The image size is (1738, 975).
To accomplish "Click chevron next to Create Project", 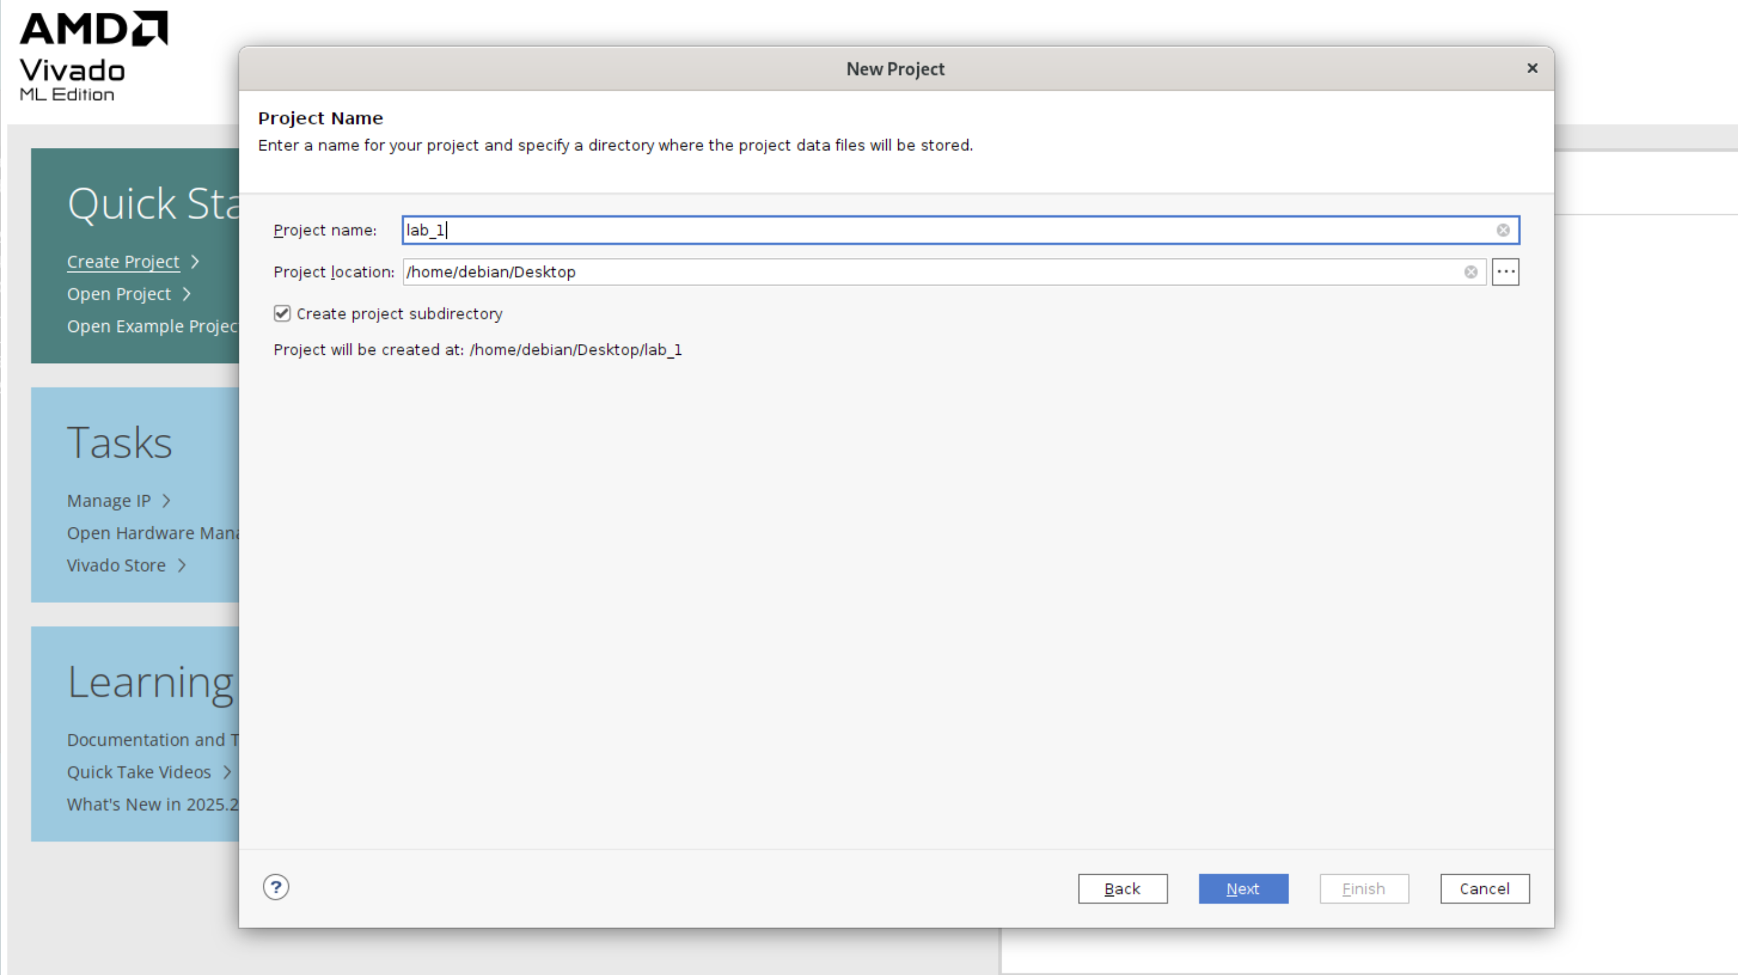I will pyautogui.click(x=195, y=262).
